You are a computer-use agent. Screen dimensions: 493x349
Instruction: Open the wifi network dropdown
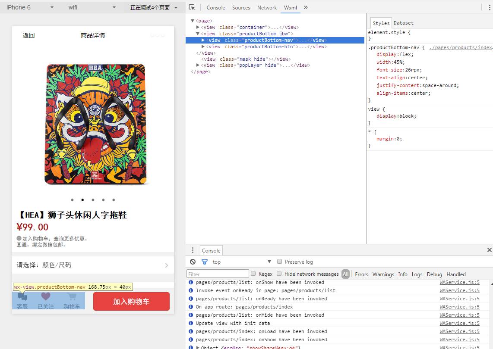click(92, 7)
